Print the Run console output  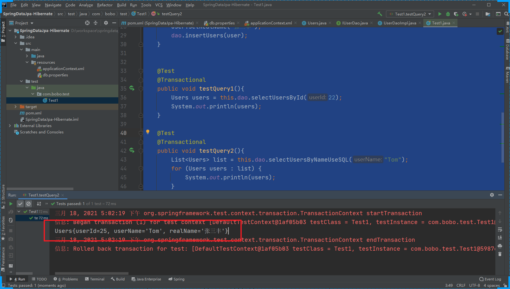click(x=500, y=246)
